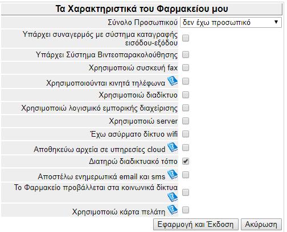Open the Σύνολο Προσωπικού dropdown
Image resolution: width=287 pixels, height=232 pixels.
click(x=231, y=23)
